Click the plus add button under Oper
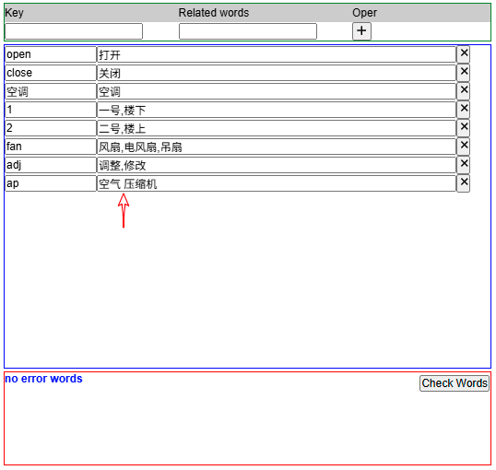Image resolution: width=496 pixels, height=470 pixels. click(x=361, y=31)
